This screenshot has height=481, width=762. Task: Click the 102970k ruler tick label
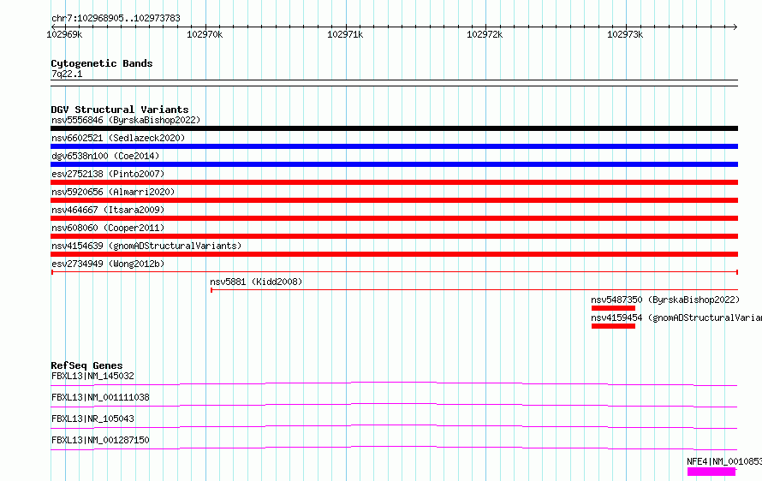pos(205,34)
